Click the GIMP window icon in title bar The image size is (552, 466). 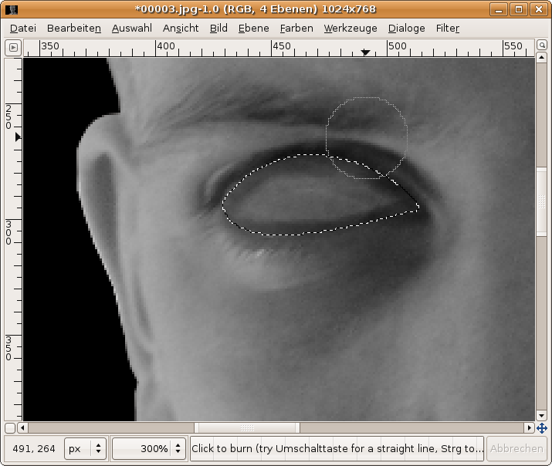pyautogui.click(x=12, y=9)
